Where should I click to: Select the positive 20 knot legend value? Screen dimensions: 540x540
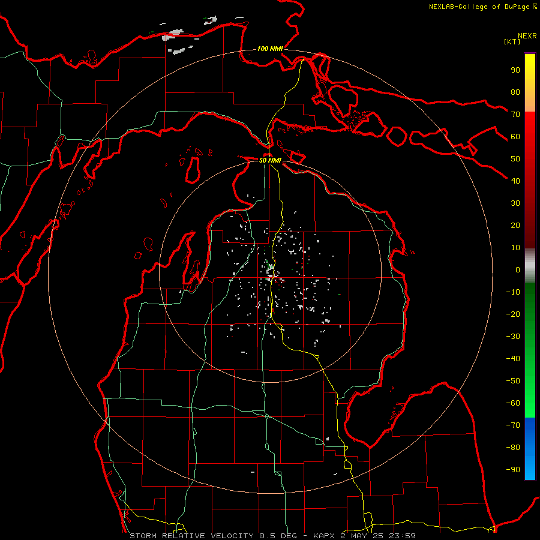point(515,226)
